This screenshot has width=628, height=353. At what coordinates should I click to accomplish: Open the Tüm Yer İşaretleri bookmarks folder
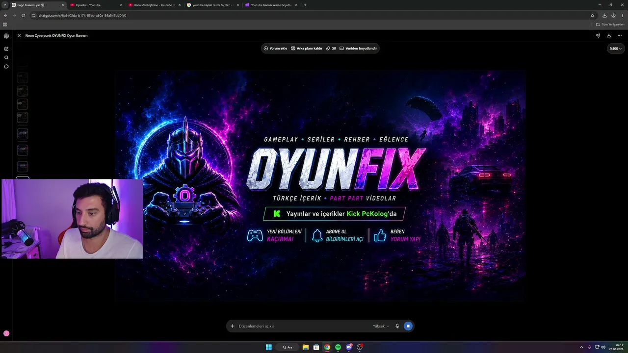pyautogui.click(x=610, y=25)
